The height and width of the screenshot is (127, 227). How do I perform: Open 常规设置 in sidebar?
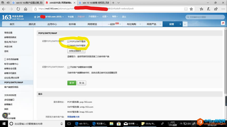coord(8,33)
